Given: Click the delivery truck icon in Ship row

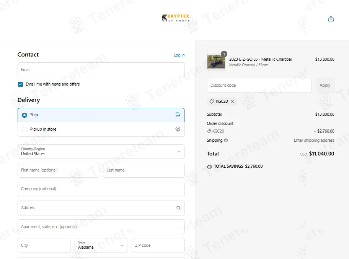Looking at the screenshot, I should (178, 115).
